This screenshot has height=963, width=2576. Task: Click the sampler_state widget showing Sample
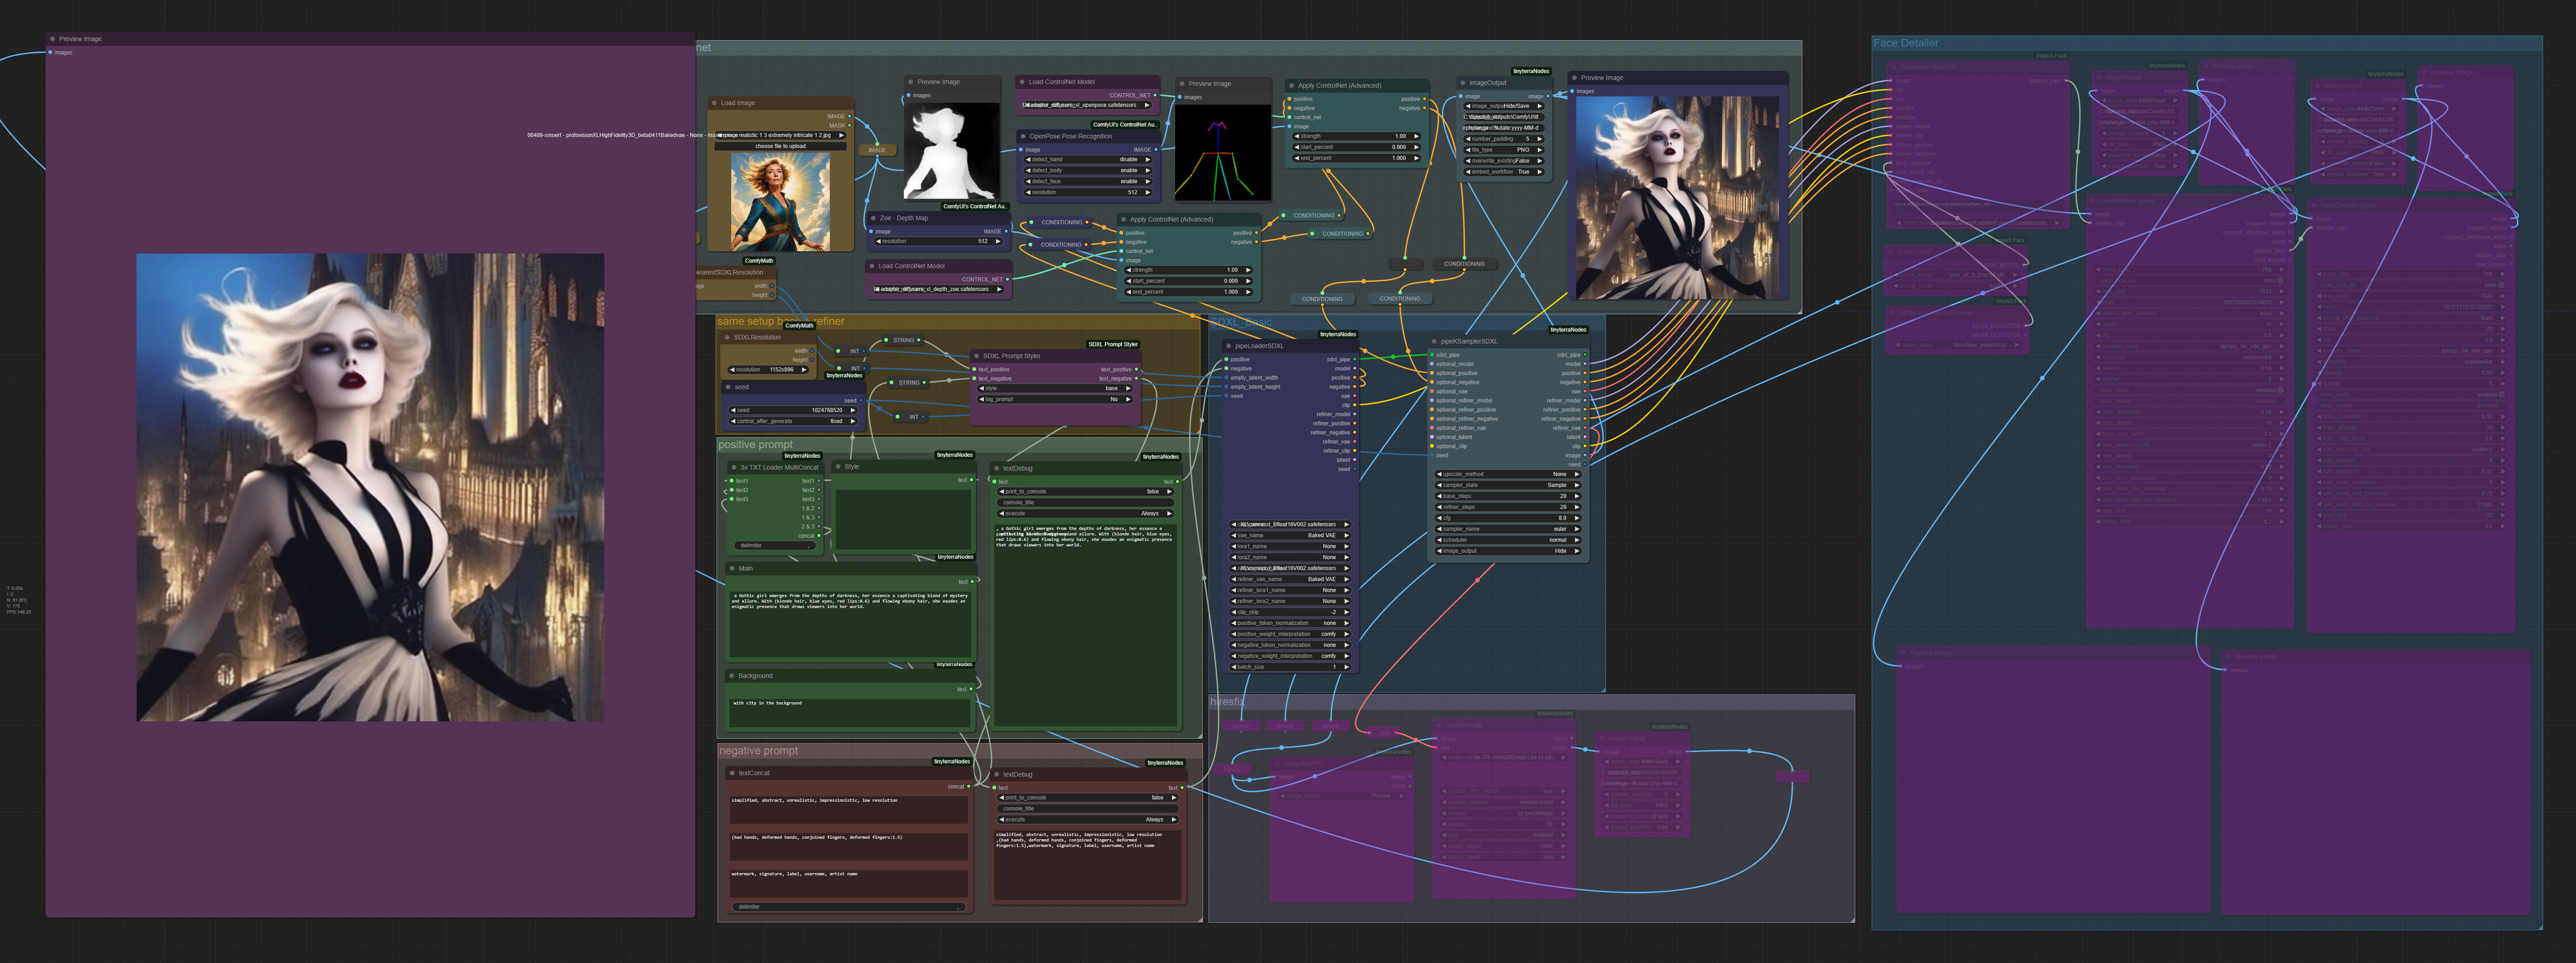pos(1508,485)
